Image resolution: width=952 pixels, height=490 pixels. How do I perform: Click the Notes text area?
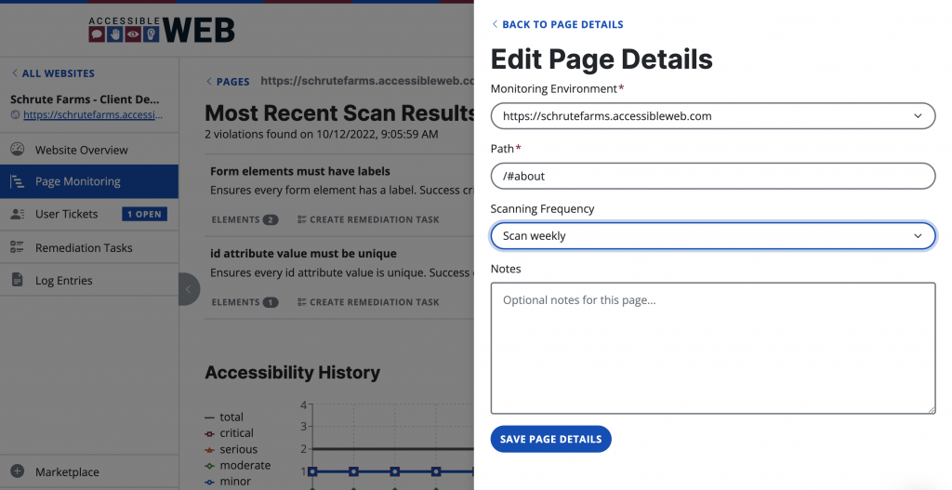coord(713,348)
